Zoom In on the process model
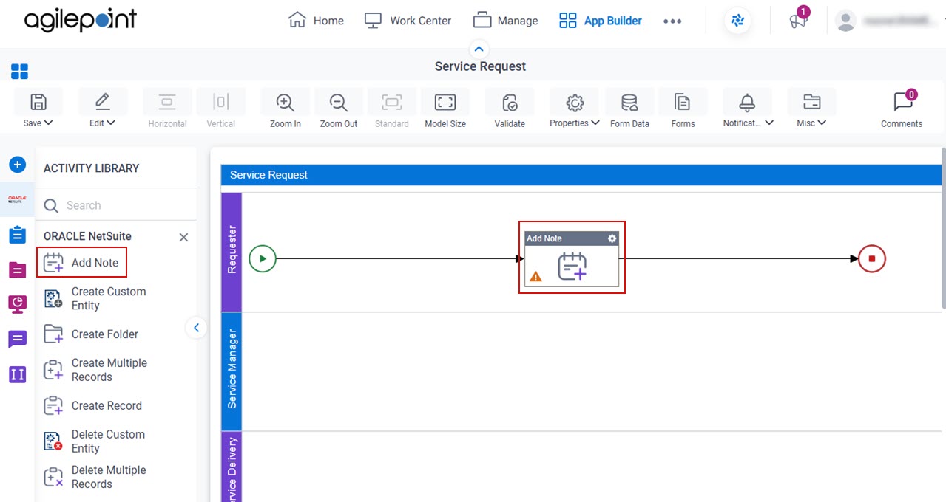This screenshot has width=946, height=502. tap(286, 102)
